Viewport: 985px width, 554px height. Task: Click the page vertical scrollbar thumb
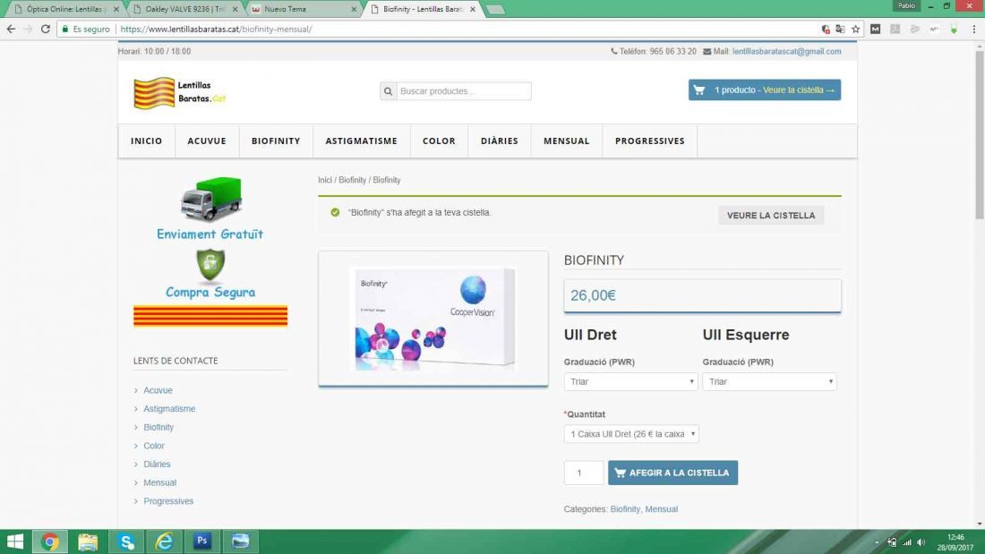click(980, 135)
